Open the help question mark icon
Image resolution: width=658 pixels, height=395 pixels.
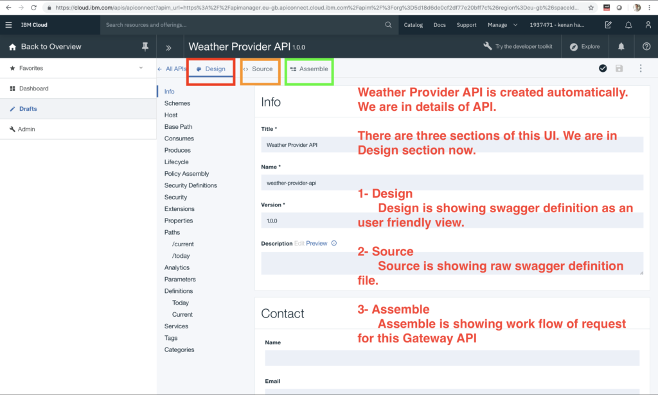(646, 47)
